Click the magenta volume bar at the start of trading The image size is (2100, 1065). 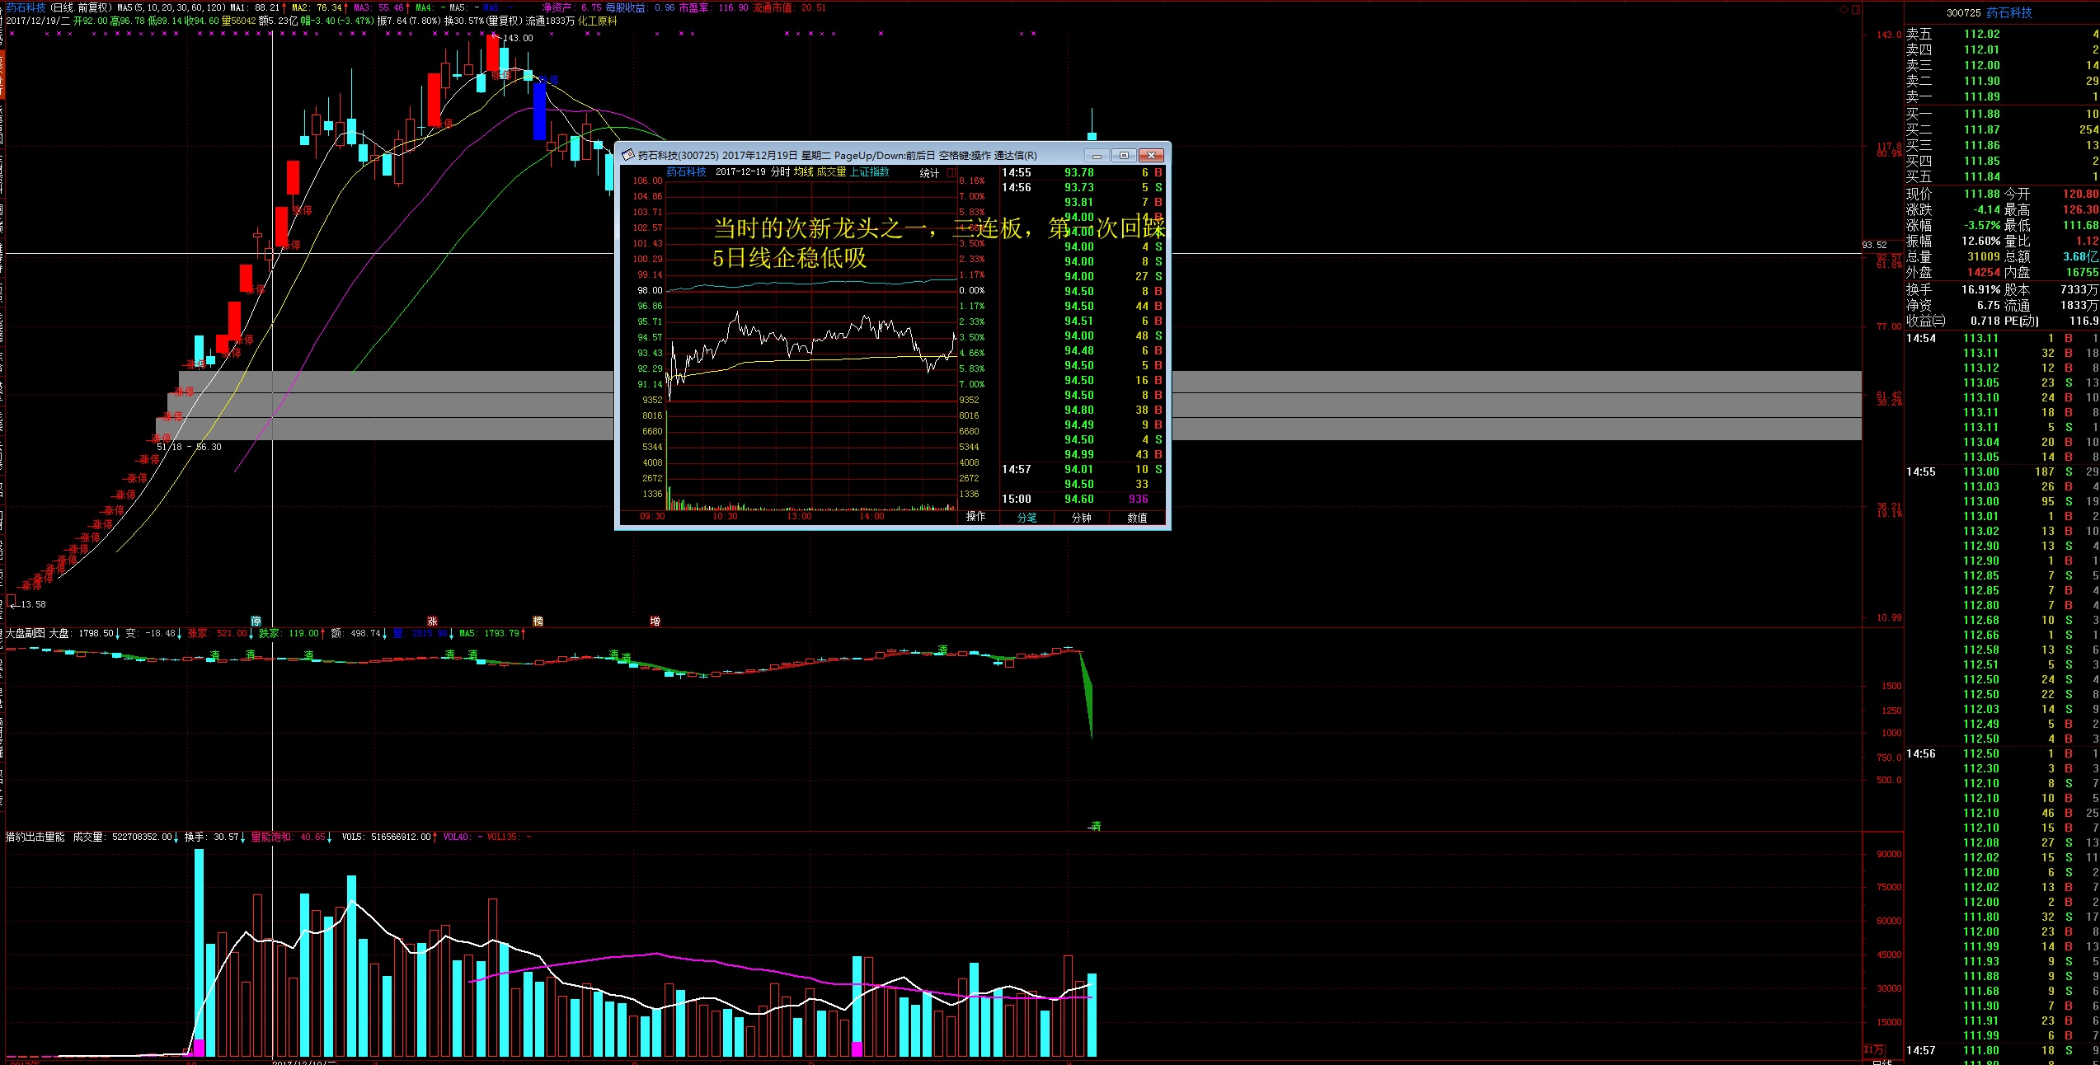point(199,1048)
